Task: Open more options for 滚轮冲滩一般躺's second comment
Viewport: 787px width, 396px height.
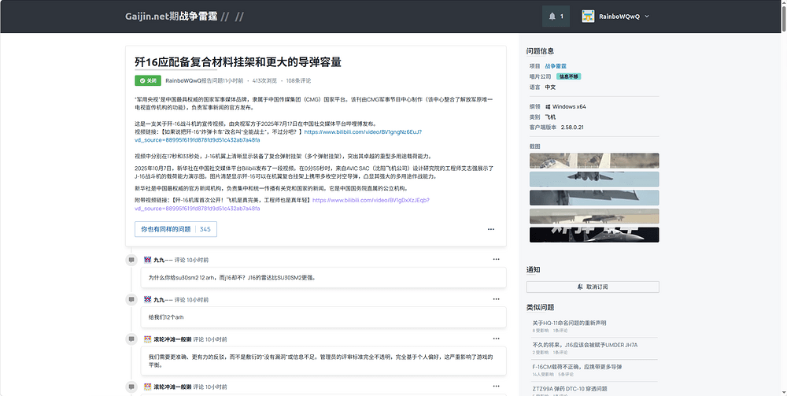Action: 496,387
